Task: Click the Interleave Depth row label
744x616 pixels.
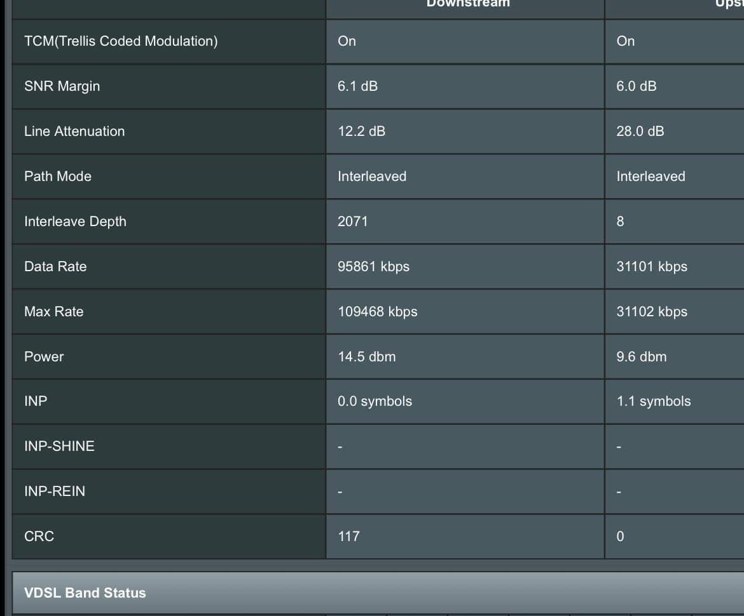Action: click(x=75, y=222)
